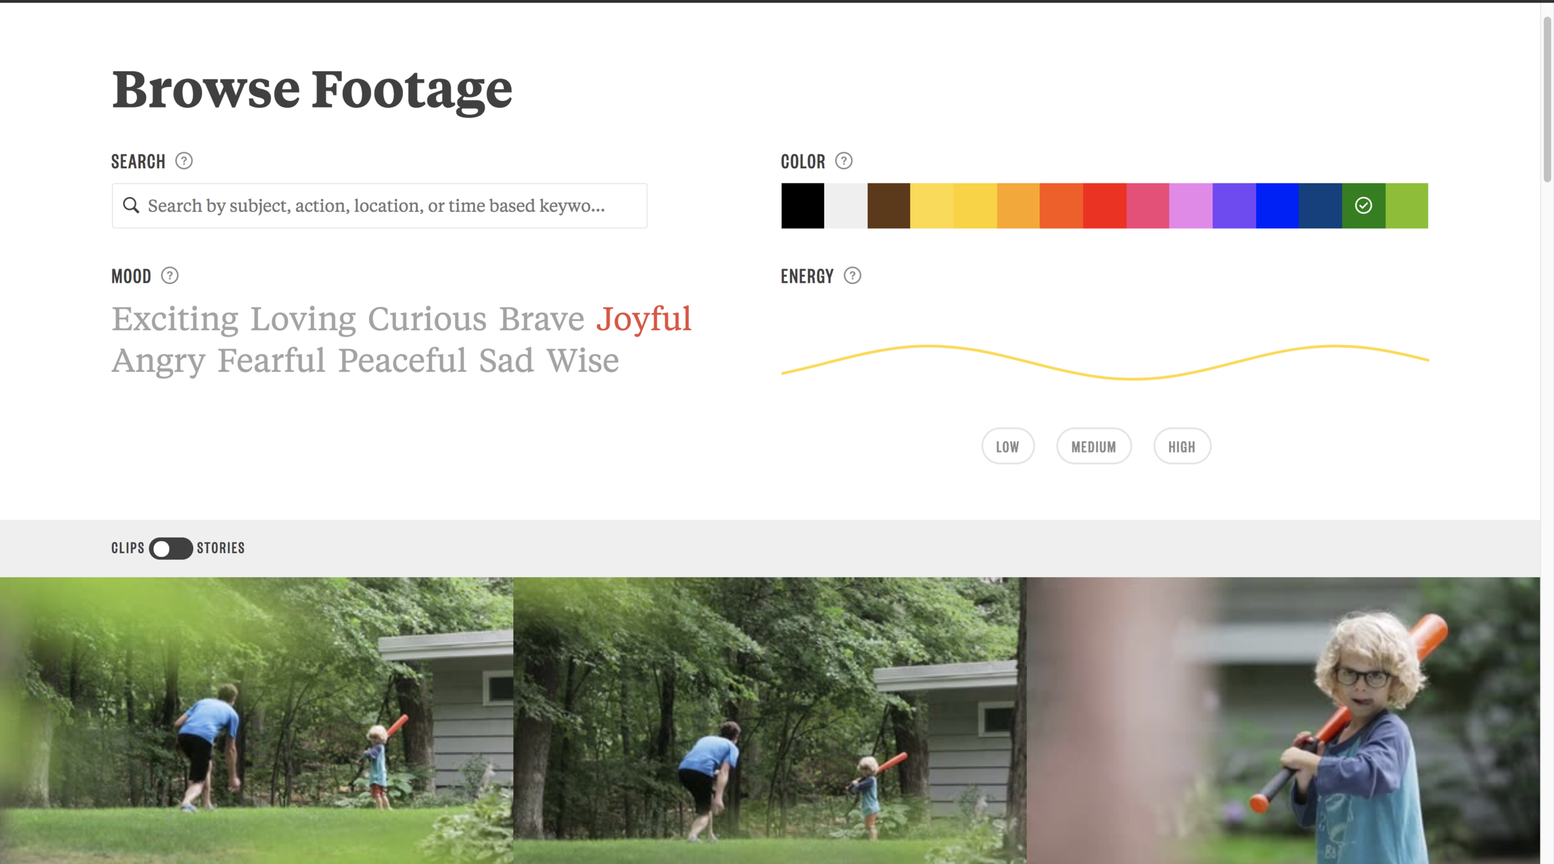
Task: Click the light green color swatch
Action: click(x=1406, y=205)
